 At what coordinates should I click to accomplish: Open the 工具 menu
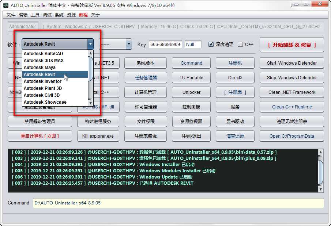[x=35, y=15]
